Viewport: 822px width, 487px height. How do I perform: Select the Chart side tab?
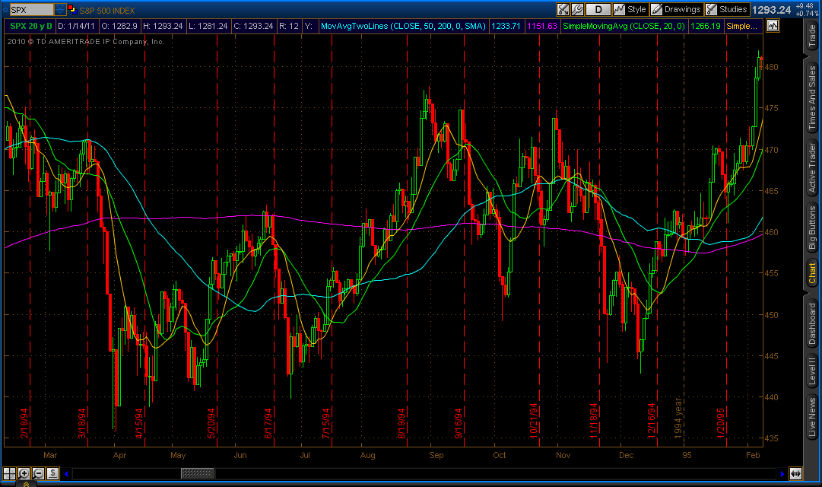pos(813,274)
